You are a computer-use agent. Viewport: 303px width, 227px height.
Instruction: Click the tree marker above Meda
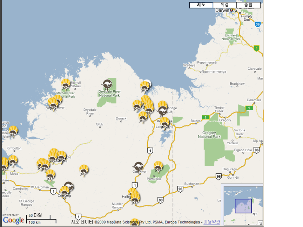tap(13, 161)
